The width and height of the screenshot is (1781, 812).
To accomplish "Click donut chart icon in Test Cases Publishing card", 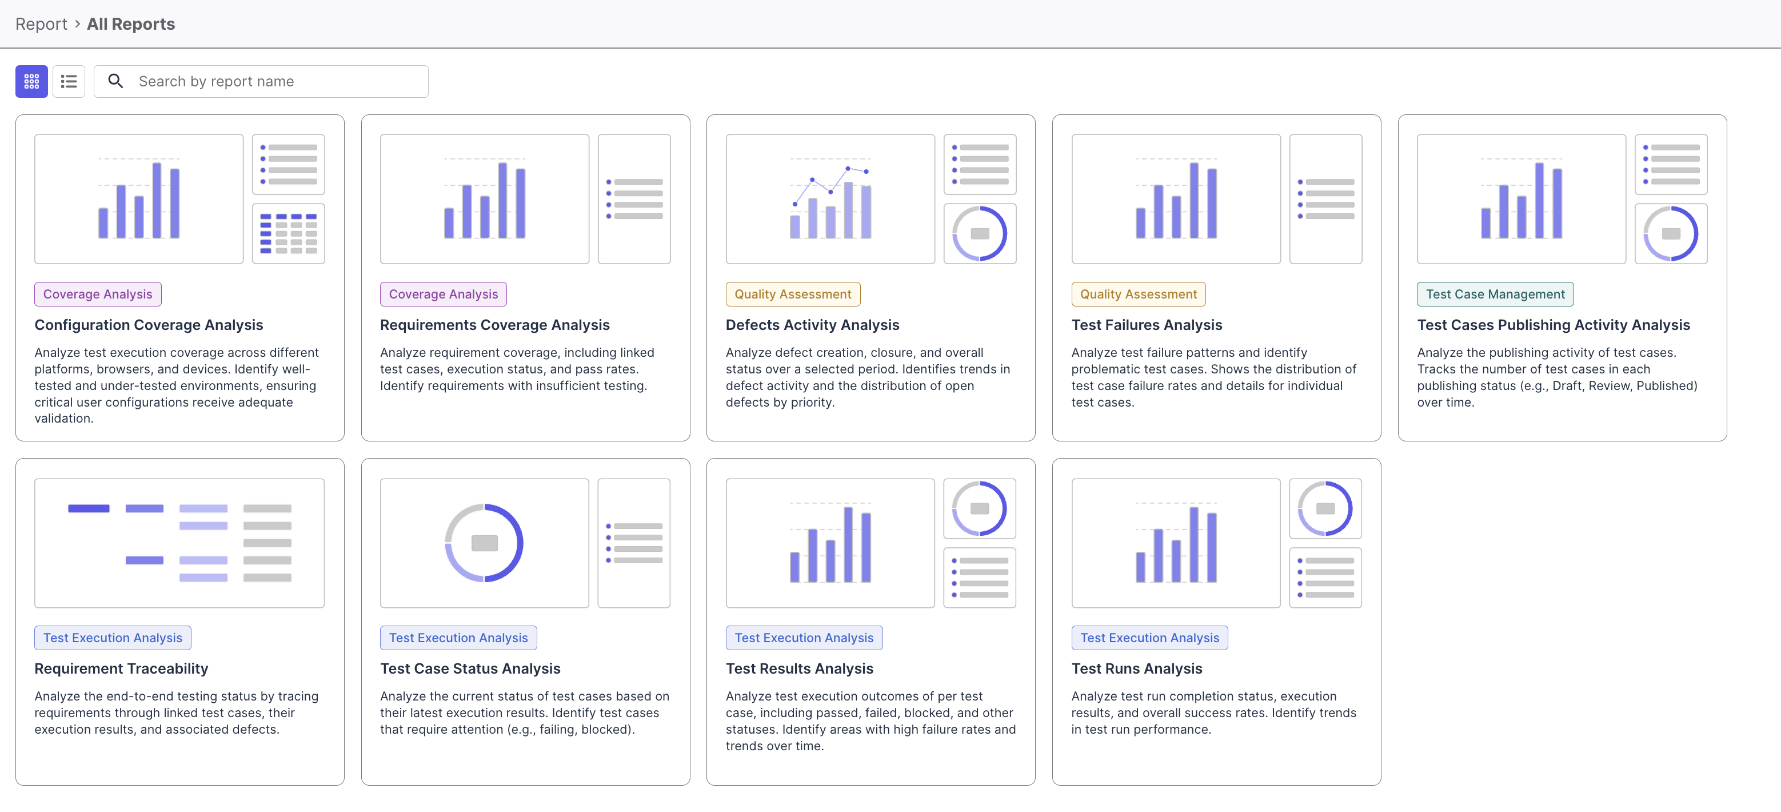I will point(1670,233).
